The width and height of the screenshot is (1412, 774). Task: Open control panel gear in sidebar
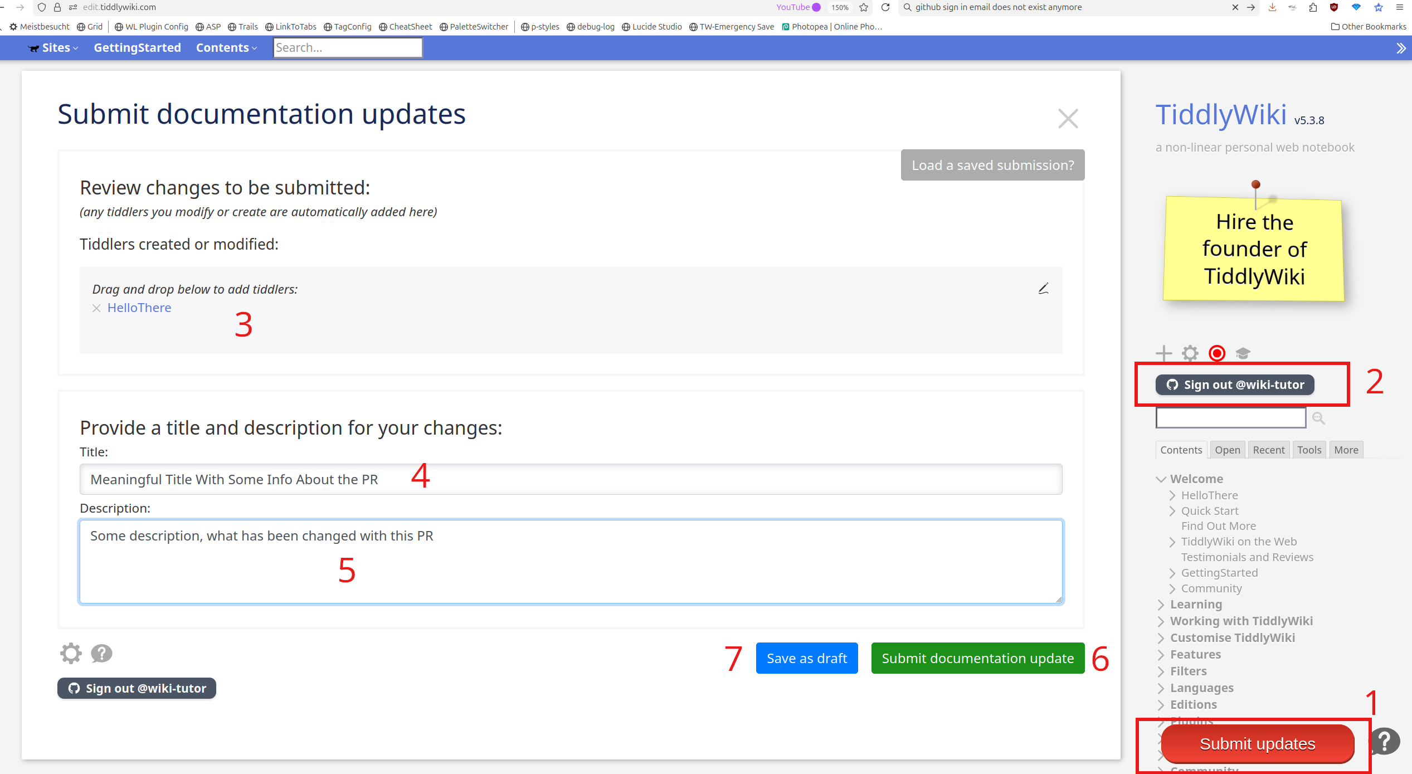[1190, 353]
